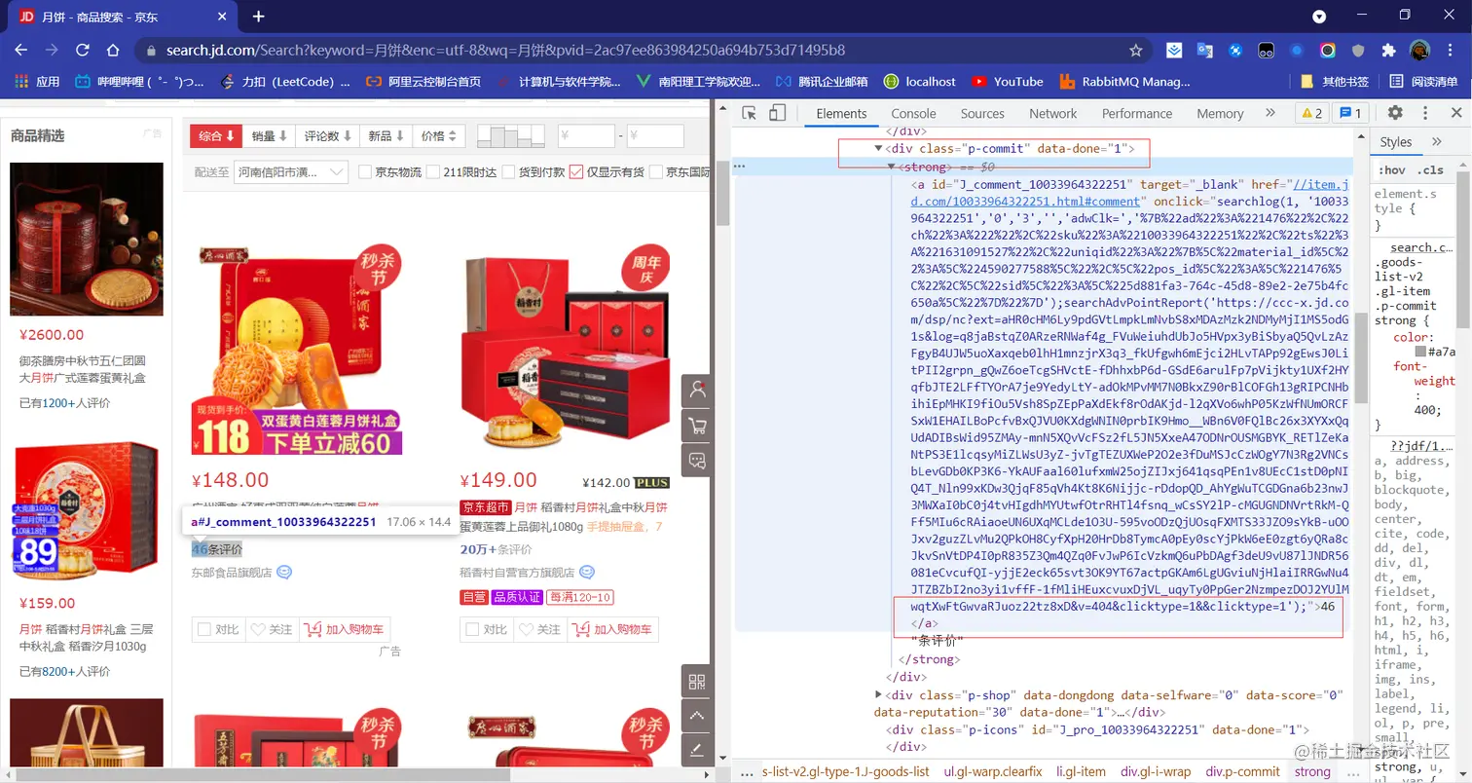Reload the page with the refresh button
The image size is (1472, 783).
[x=83, y=50]
